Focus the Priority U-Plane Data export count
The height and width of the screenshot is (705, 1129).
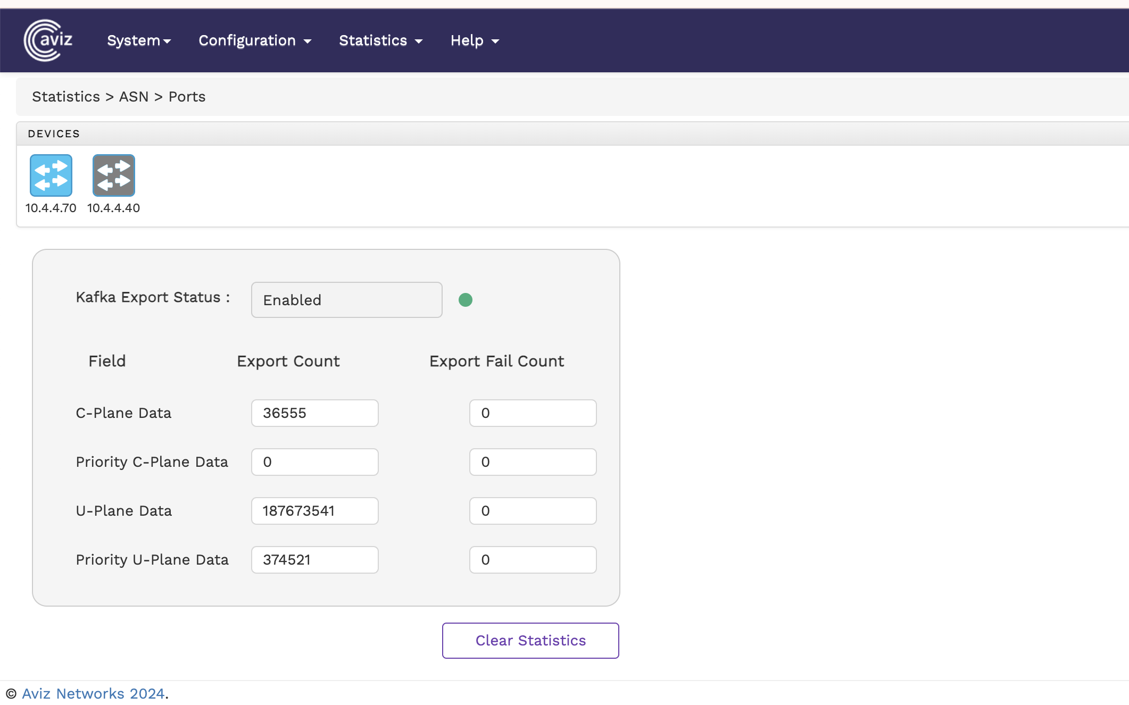pos(314,560)
